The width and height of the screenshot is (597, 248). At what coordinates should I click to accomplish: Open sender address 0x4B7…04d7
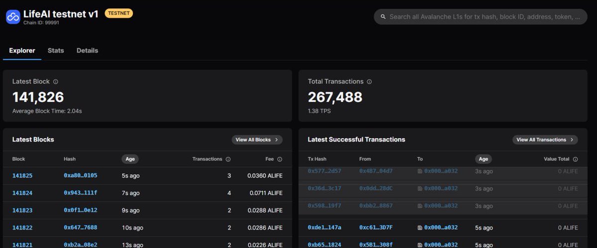click(376, 171)
